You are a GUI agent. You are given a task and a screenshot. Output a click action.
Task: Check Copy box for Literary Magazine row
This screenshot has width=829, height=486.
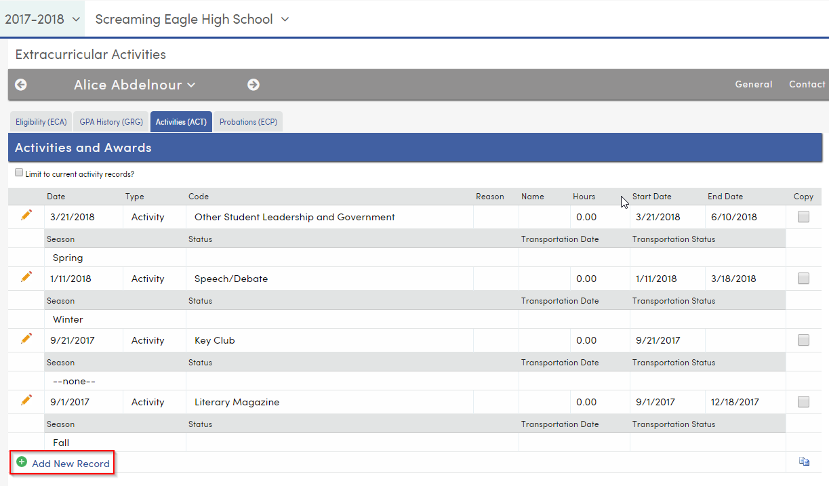point(803,402)
